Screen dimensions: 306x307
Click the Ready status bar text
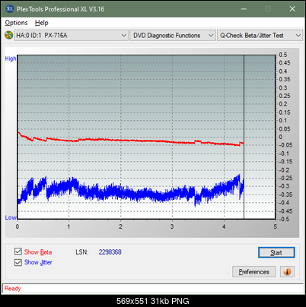pyautogui.click(x=12, y=289)
